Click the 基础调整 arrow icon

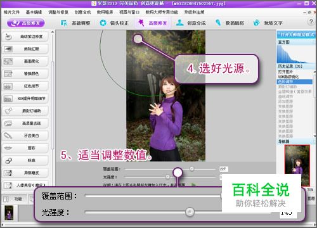(x=64, y=23)
